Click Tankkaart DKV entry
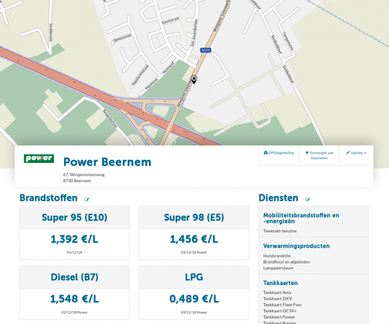The height and width of the screenshot is (324, 389). pyautogui.click(x=277, y=299)
